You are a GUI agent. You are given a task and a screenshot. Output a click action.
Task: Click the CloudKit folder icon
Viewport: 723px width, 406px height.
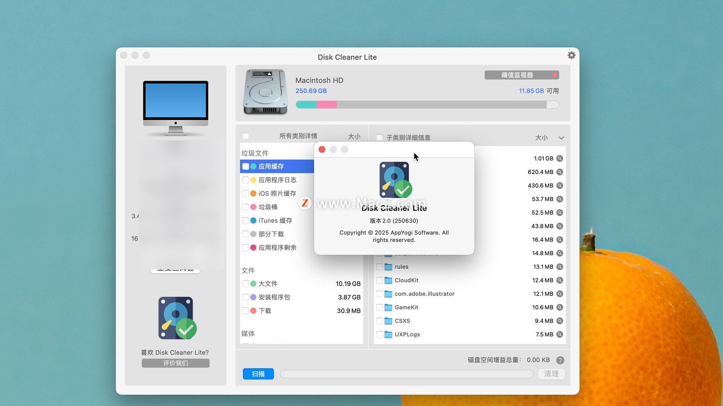click(x=388, y=280)
